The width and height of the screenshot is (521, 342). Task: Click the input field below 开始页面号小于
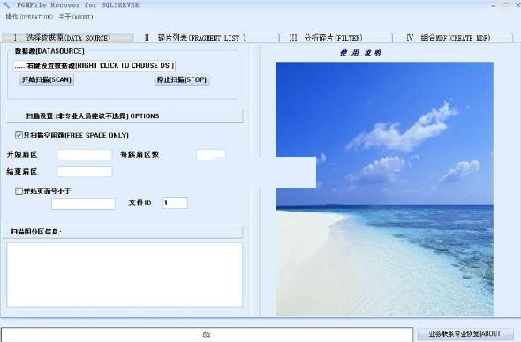click(x=83, y=204)
